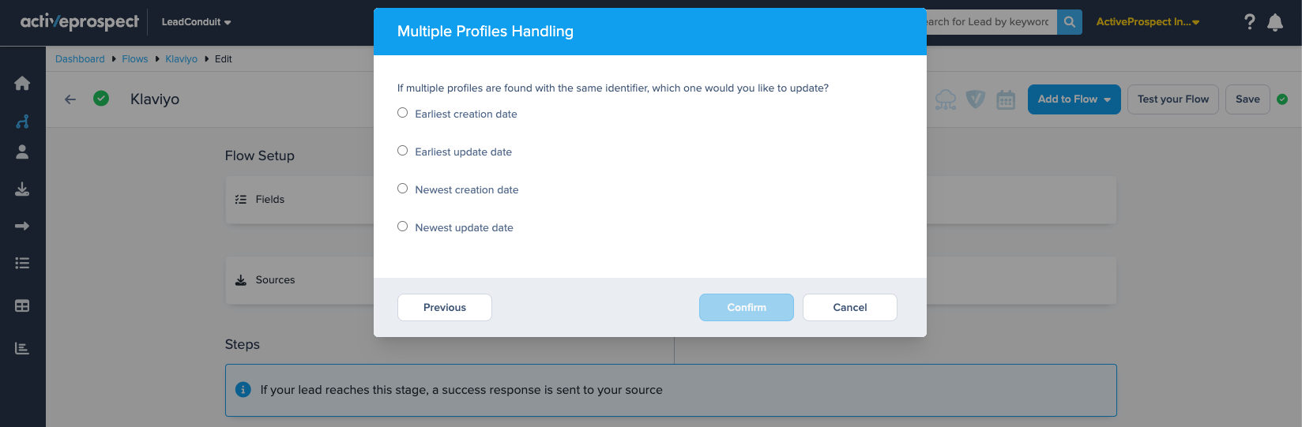This screenshot has height=427, width=1302.
Task: Click the Previous button
Action: point(444,308)
